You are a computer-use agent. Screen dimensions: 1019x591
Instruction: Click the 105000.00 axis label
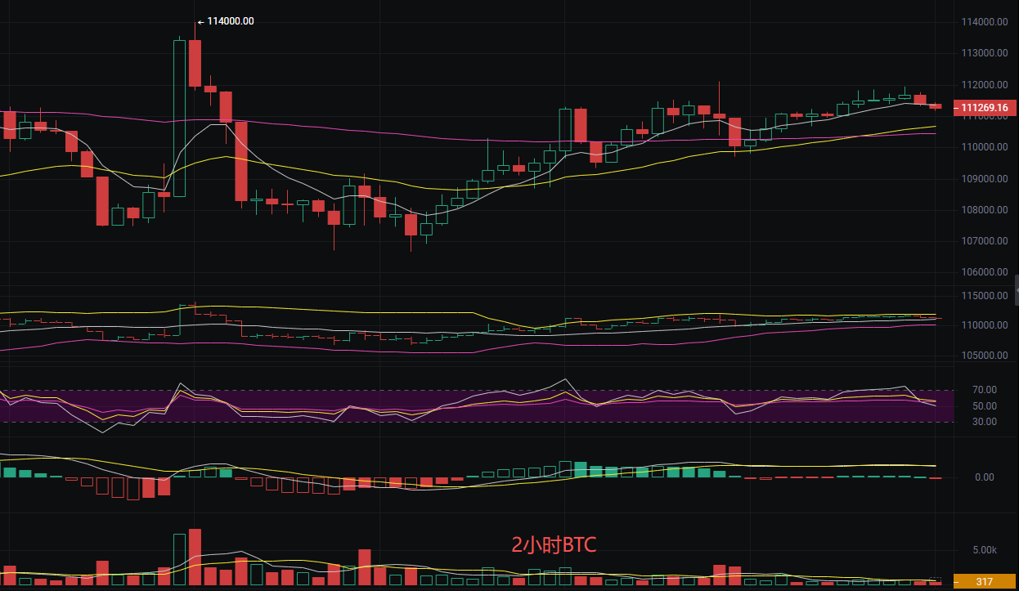click(x=984, y=356)
